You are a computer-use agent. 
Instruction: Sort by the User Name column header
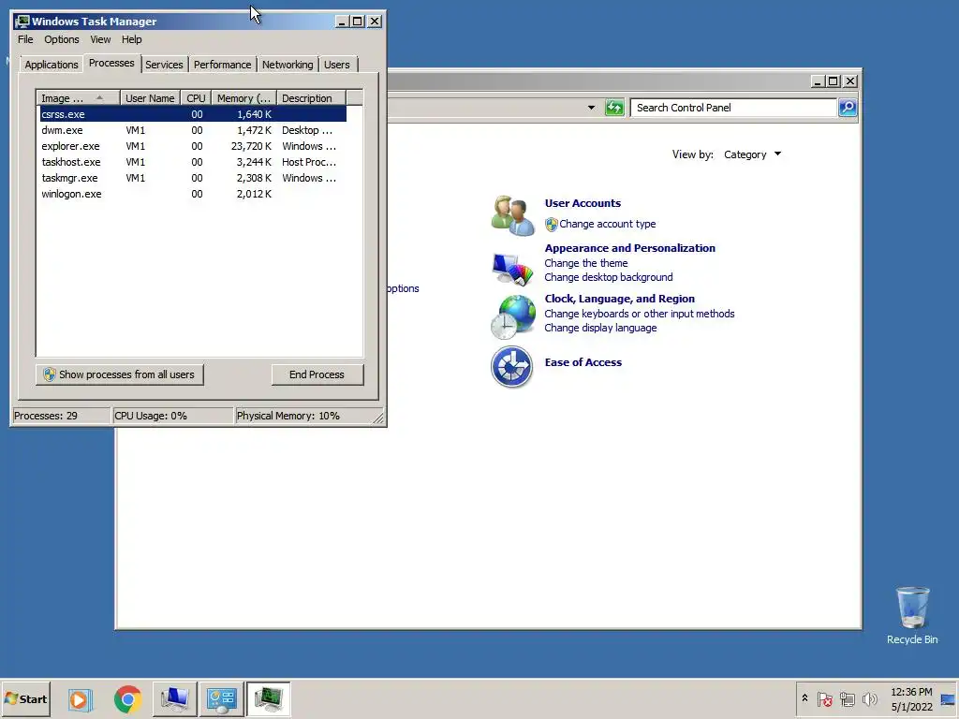[x=150, y=98]
